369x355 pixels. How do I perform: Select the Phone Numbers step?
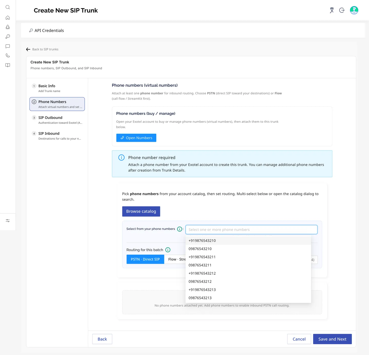(57, 104)
